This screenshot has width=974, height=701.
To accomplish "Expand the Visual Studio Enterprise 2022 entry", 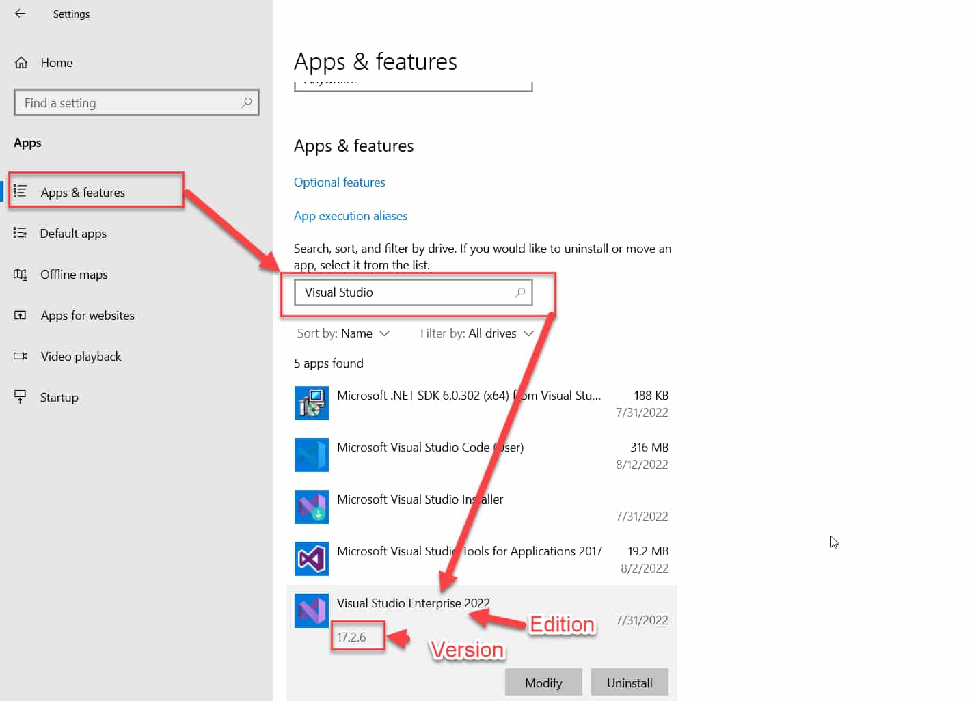I will click(414, 603).
